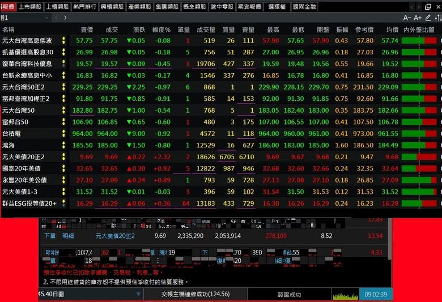The height and width of the screenshot is (302, 442).
Task: Select the 元大台灣50 row name
Action: (18, 110)
